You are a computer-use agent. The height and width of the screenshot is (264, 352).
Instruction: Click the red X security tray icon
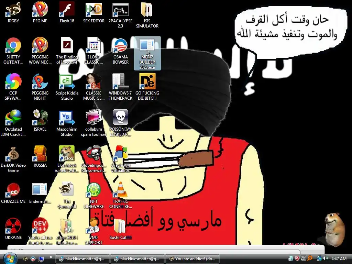click(297, 258)
